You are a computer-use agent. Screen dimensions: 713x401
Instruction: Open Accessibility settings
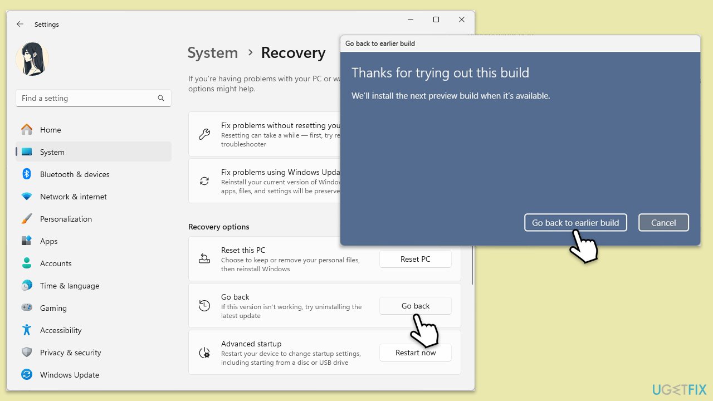[61, 330]
